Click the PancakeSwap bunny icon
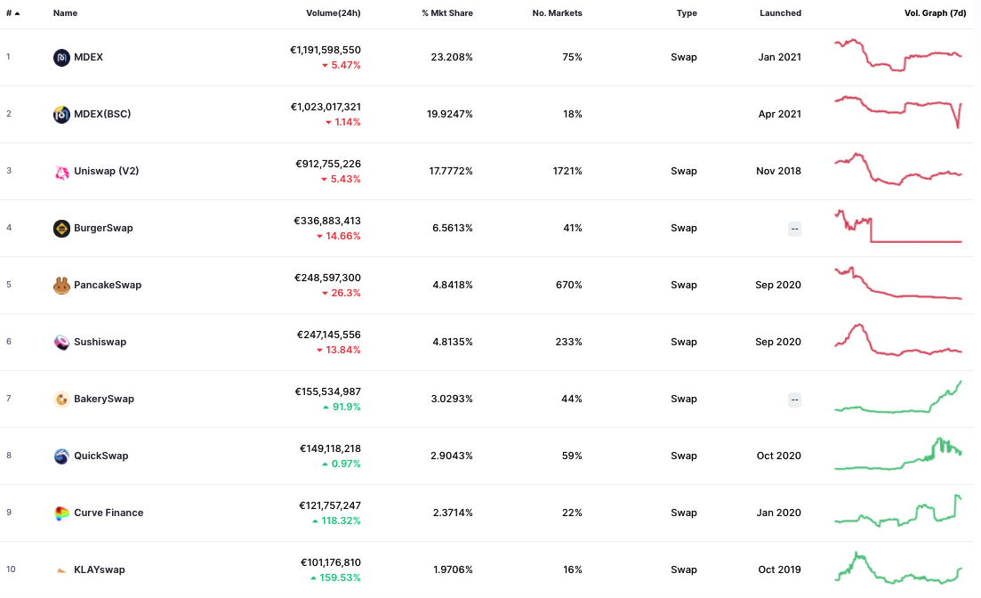 (x=61, y=286)
